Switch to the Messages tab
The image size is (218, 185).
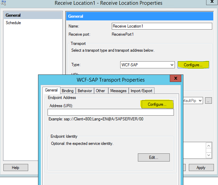tap(119, 91)
